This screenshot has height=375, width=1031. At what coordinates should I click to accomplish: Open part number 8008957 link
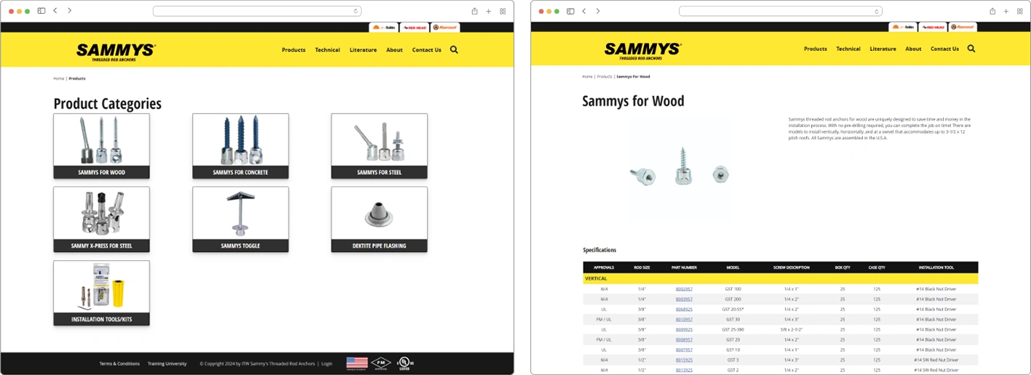(x=684, y=339)
